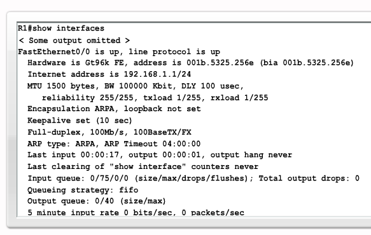Click the rxload 1/255 value
371x235 pixels.
(239, 98)
